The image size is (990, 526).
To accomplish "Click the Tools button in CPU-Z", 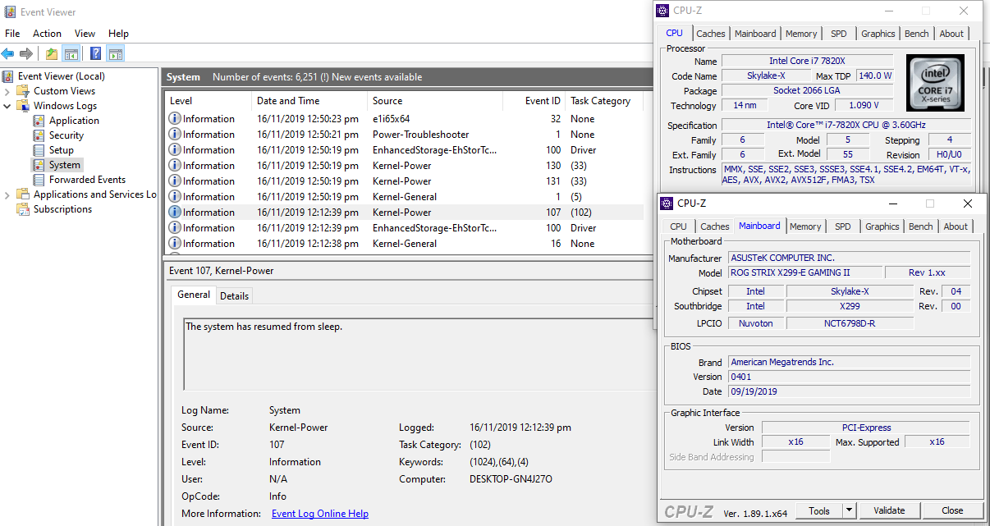I will point(819,510).
